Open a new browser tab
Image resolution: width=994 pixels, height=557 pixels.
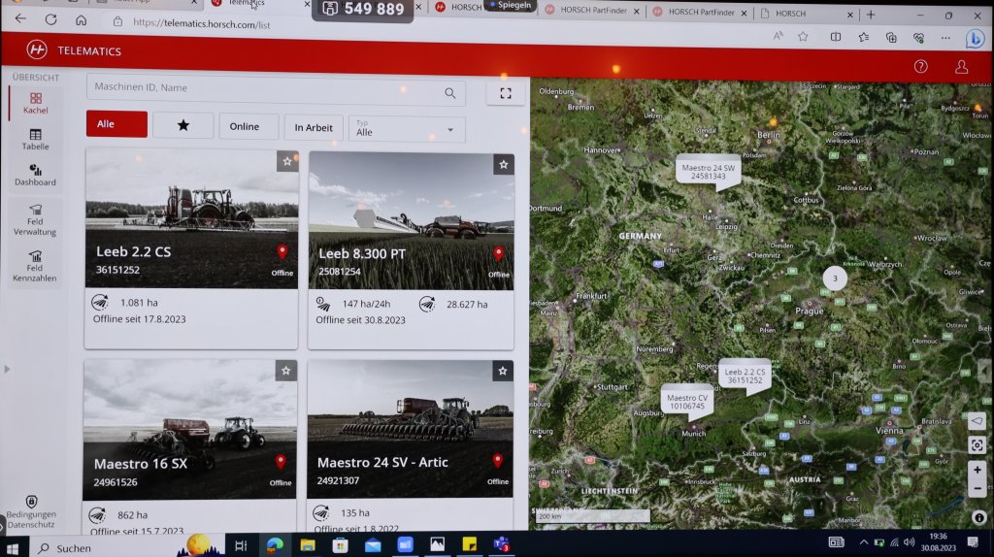871,15
